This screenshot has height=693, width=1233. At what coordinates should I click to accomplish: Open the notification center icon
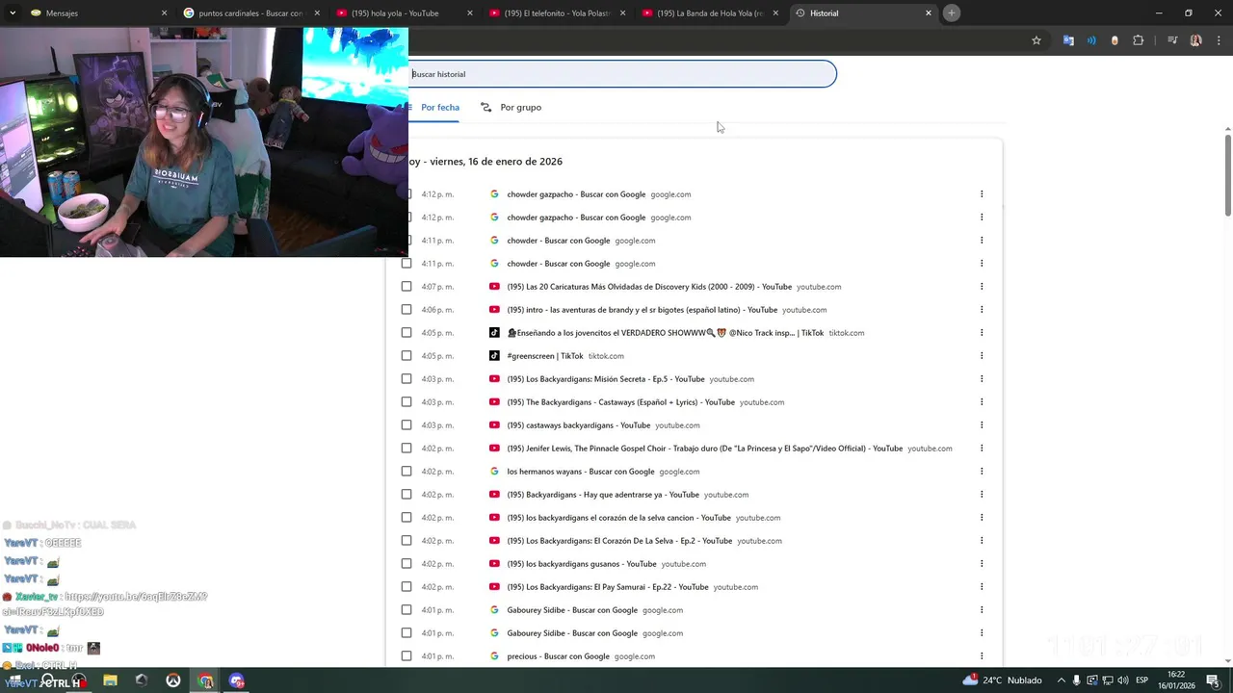tap(1213, 680)
